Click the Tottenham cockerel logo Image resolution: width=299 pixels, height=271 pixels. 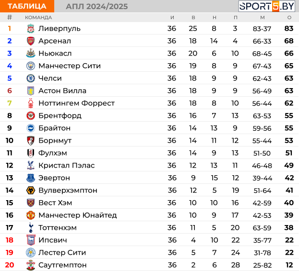tap(31, 227)
